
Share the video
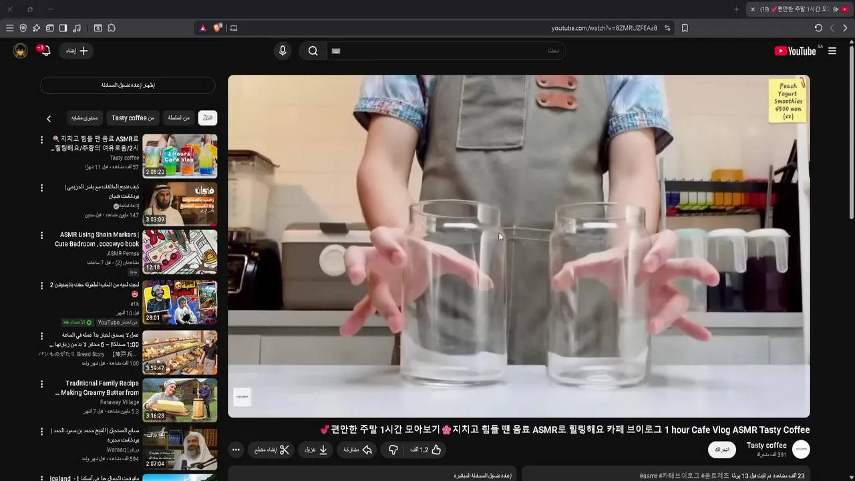coord(357,450)
